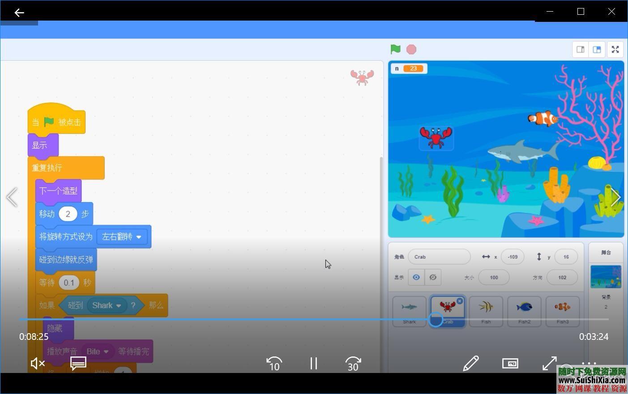
Task: Click the code area vertical scrollbar
Action: point(381,264)
